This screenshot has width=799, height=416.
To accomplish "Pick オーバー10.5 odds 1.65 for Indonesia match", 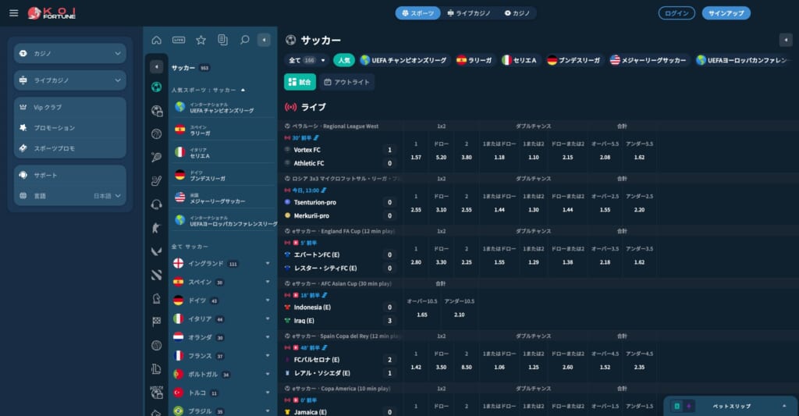I will click(x=422, y=308).
